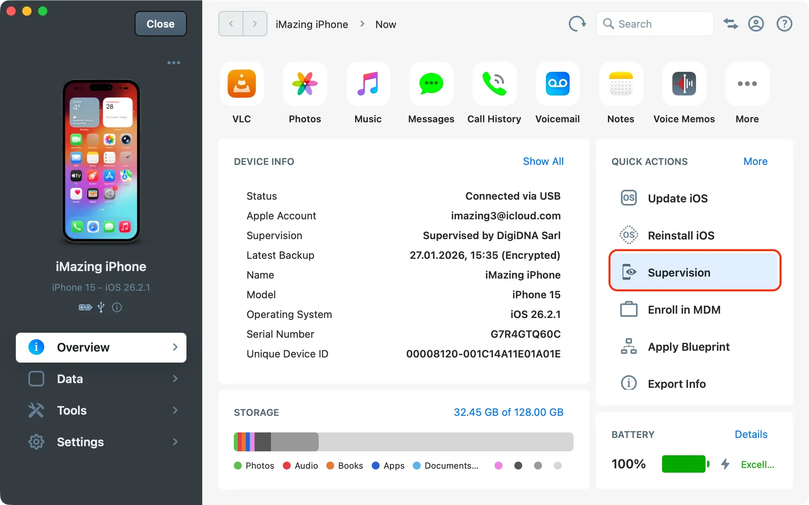Open the account profile icon
This screenshot has width=809, height=505.
(756, 24)
